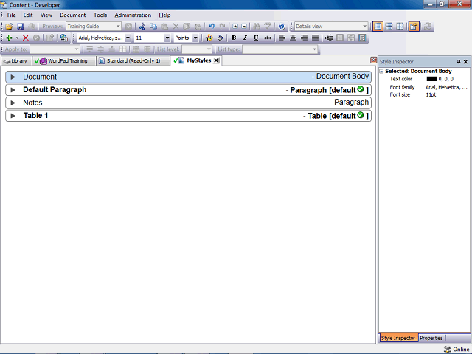Click the pin icon on Style Inspector
Viewport: 472px width, 354px height.
[x=459, y=62]
